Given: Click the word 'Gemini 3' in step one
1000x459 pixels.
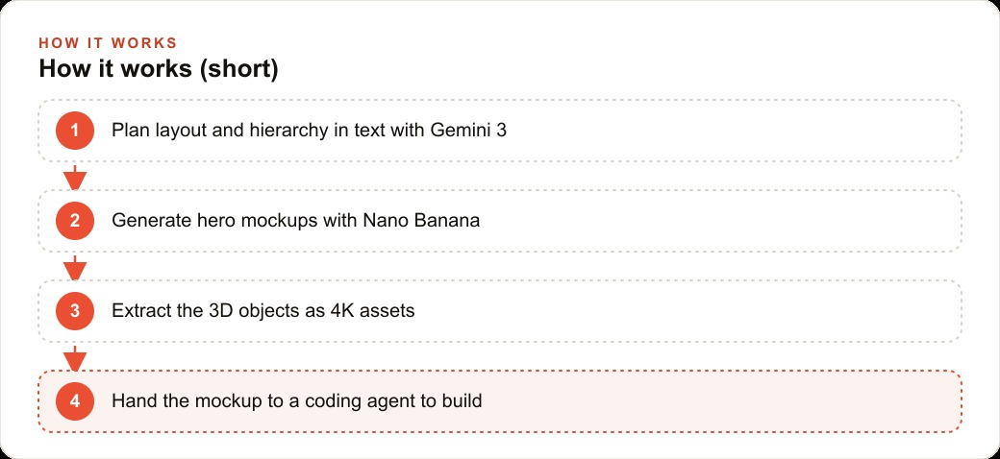Looking at the screenshot, I should tap(469, 131).
